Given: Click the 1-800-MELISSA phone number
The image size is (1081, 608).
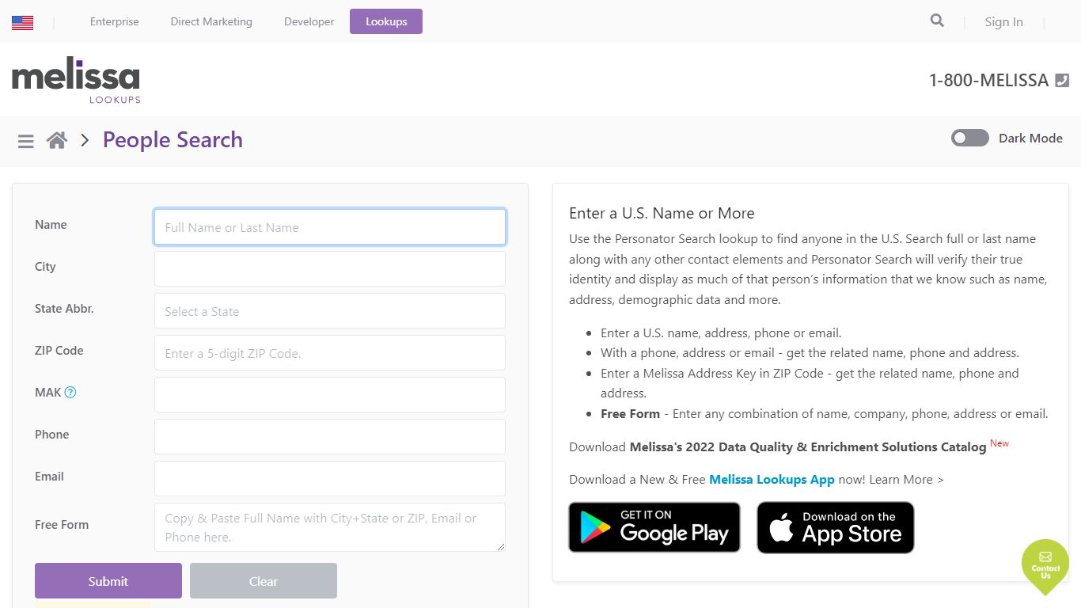Looking at the screenshot, I should (x=988, y=80).
